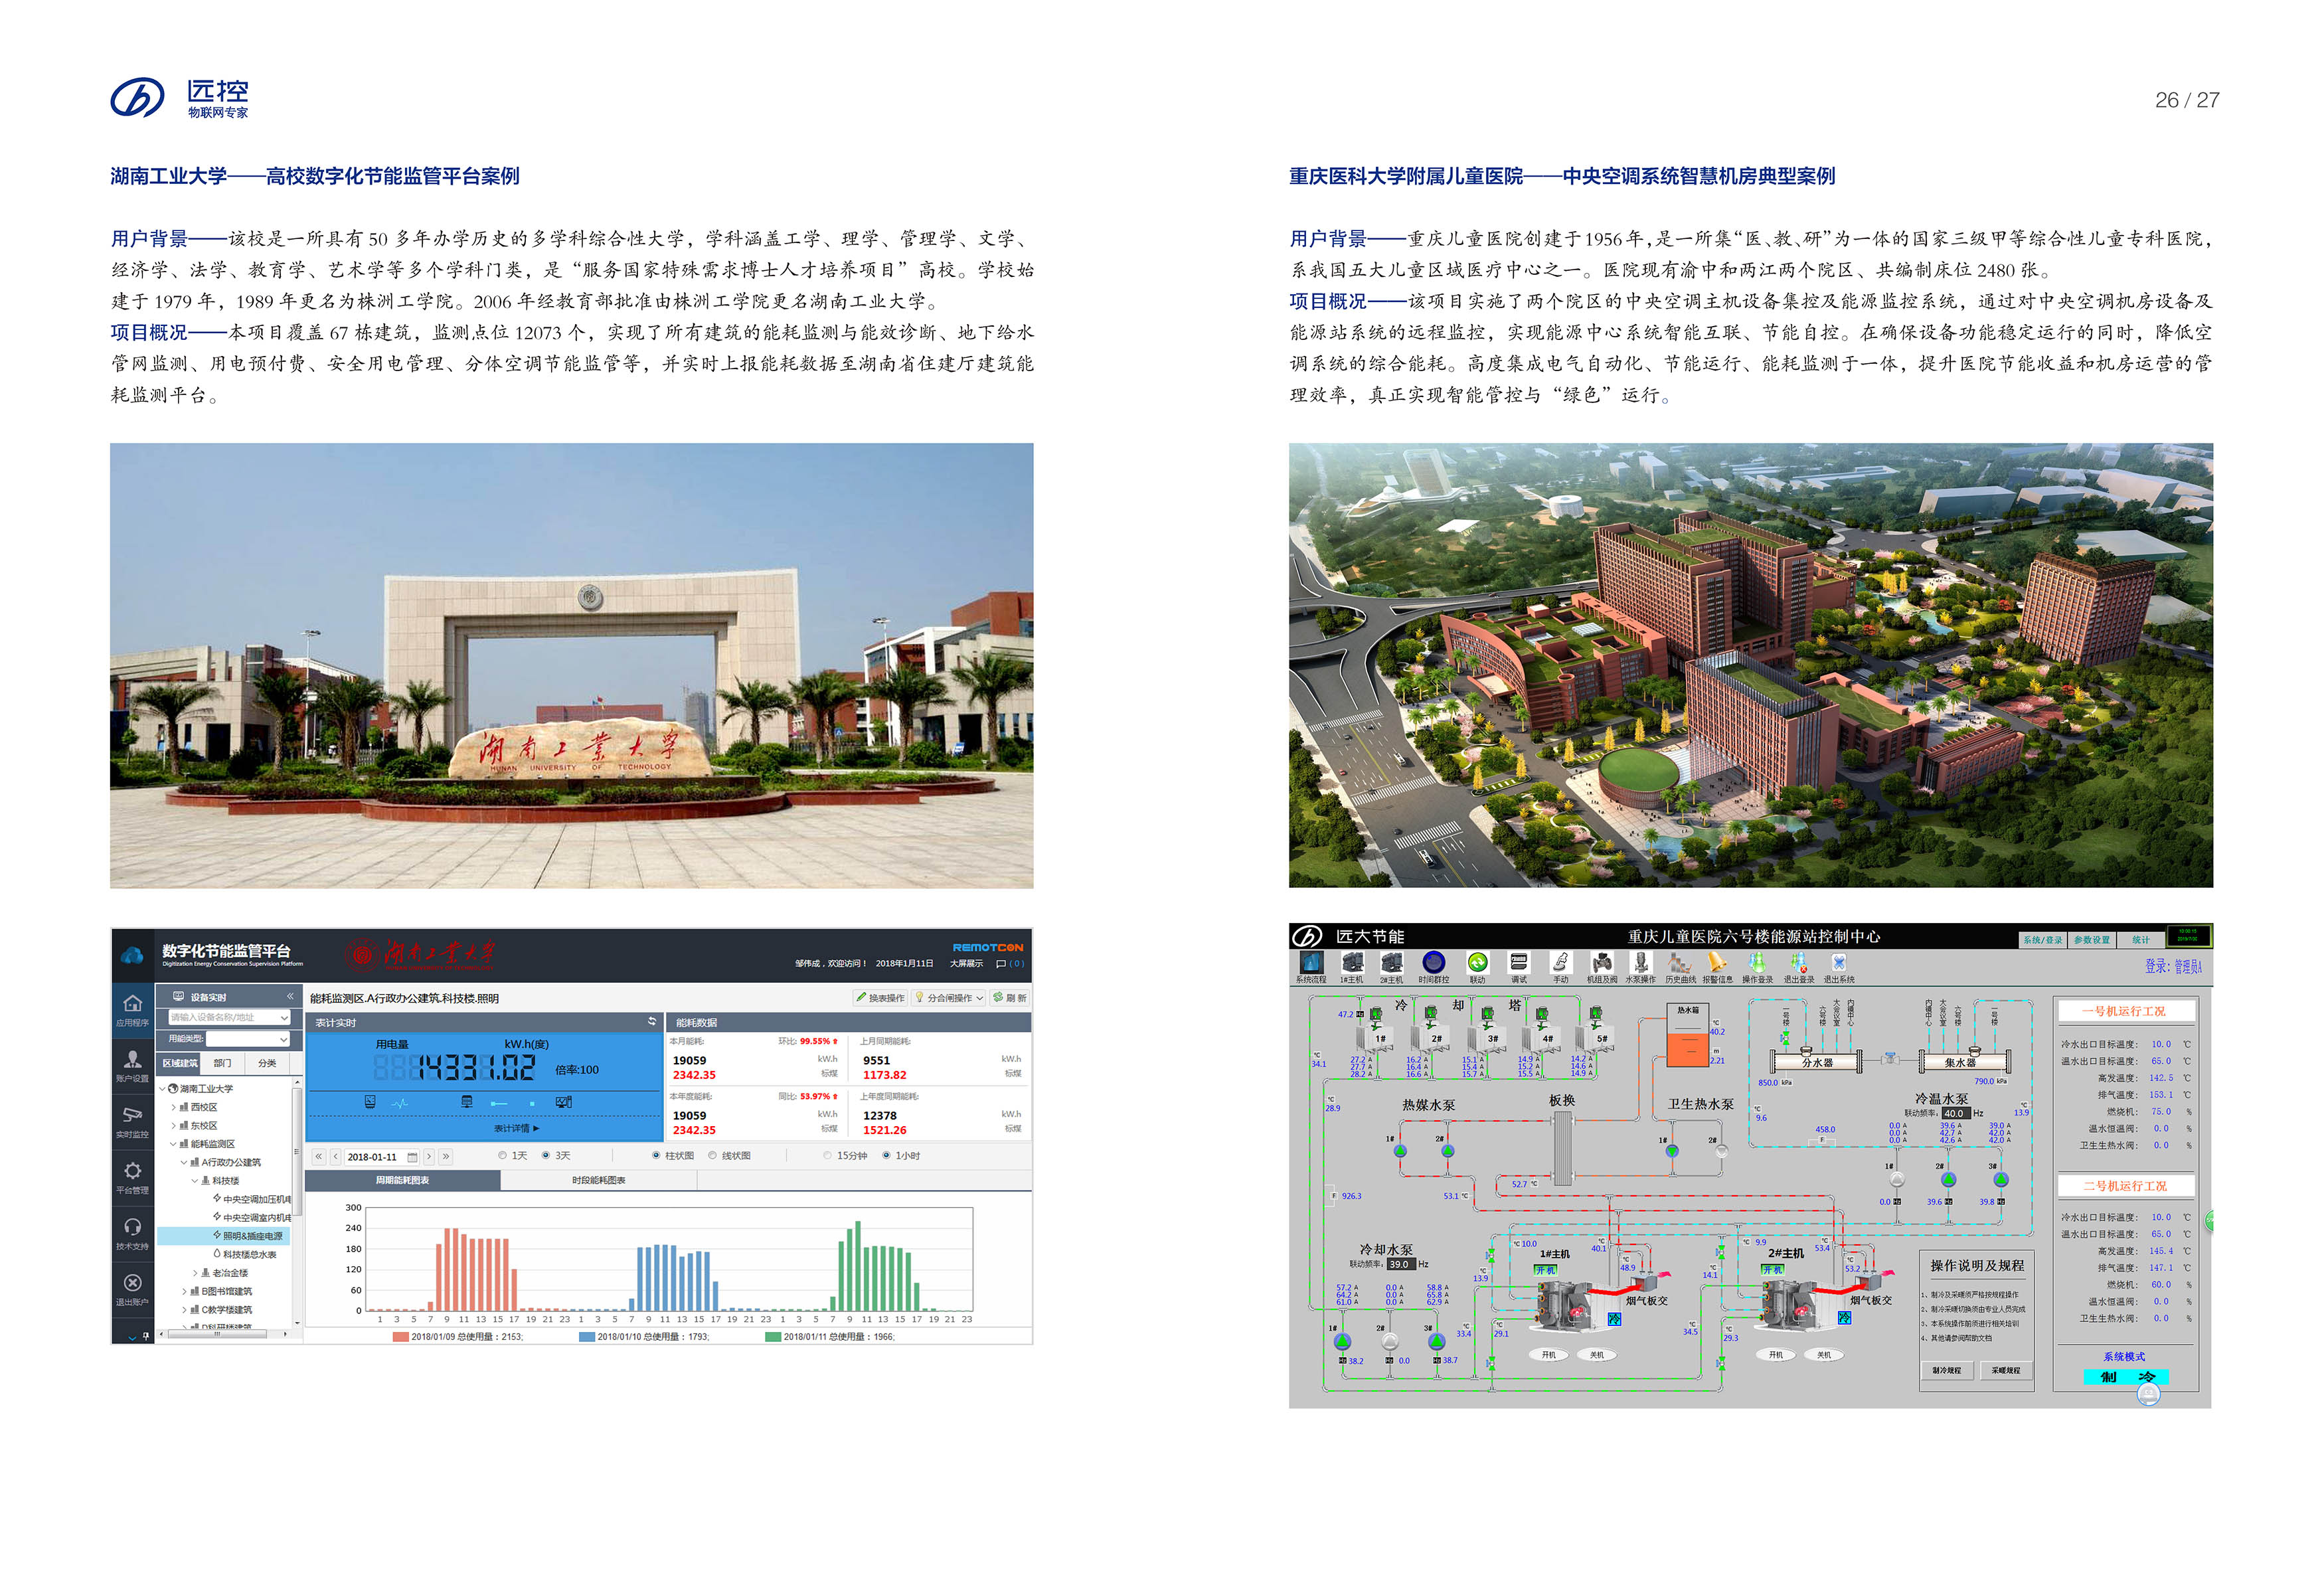Click blue 2018/01/10 legend swatch
The image size is (2324, 1577).
[587, 1336]
